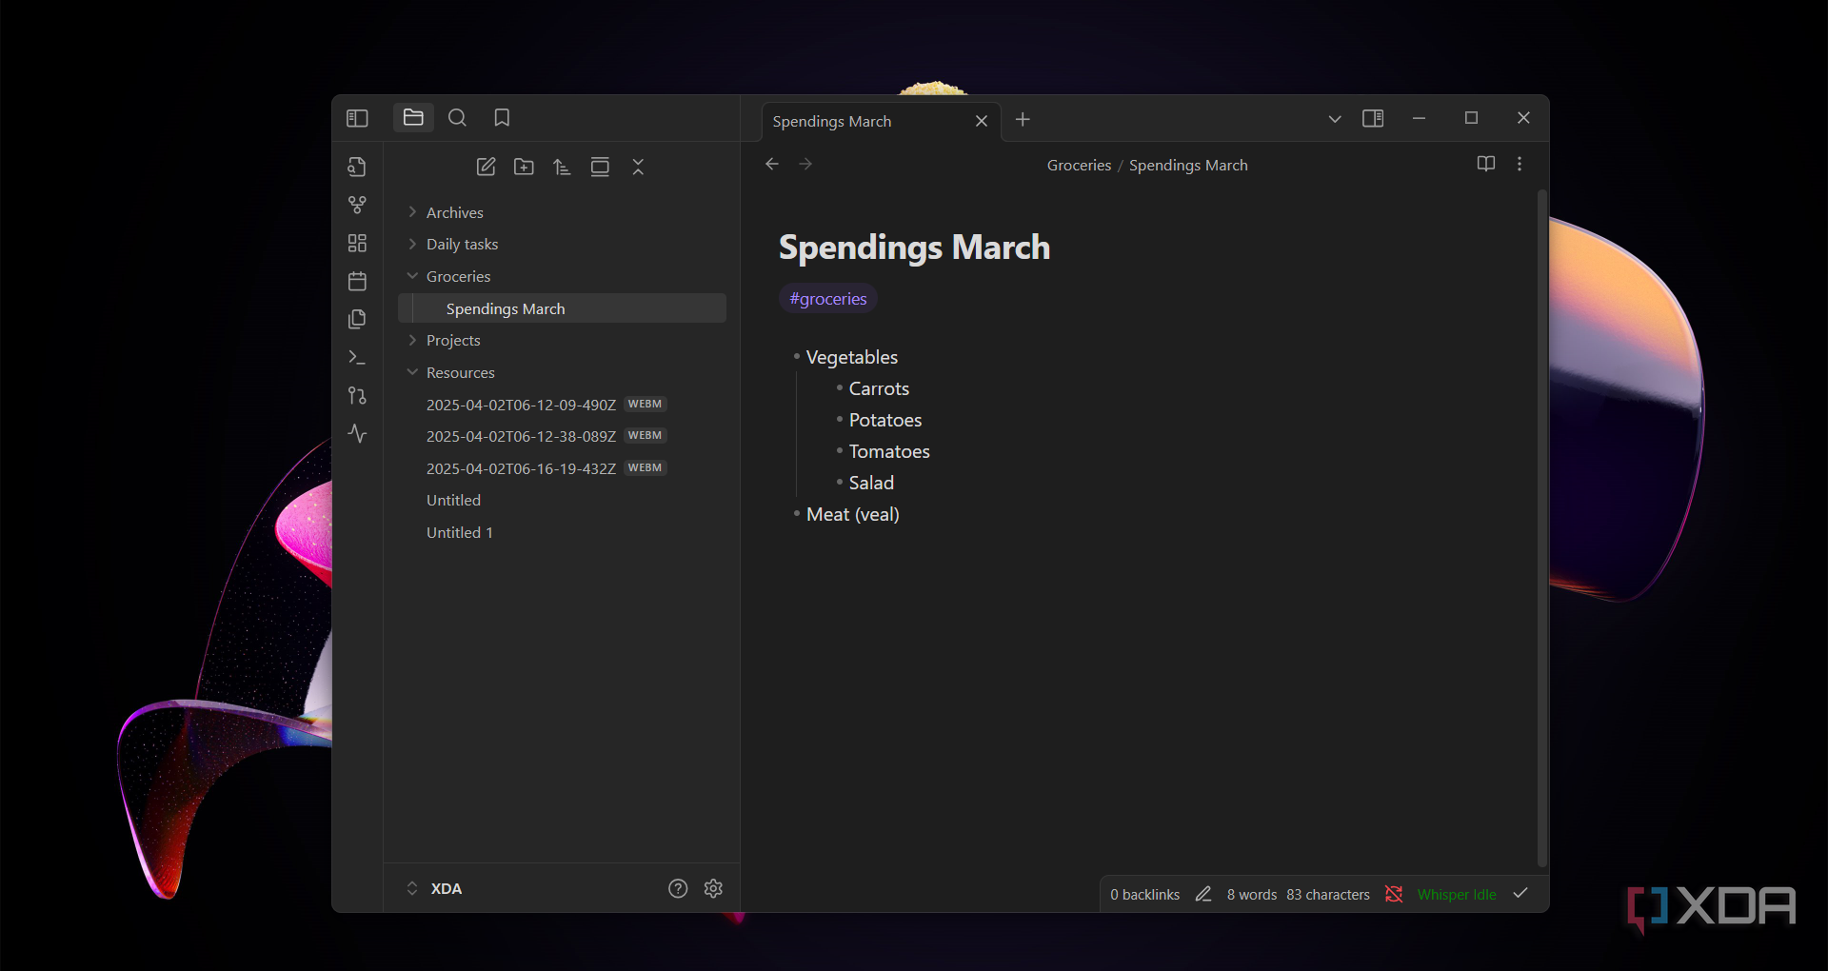Select Spendings March note in tree
This screenshot has height=971, width=1828.
point(562,308)
